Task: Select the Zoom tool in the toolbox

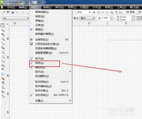Action: 3,39
